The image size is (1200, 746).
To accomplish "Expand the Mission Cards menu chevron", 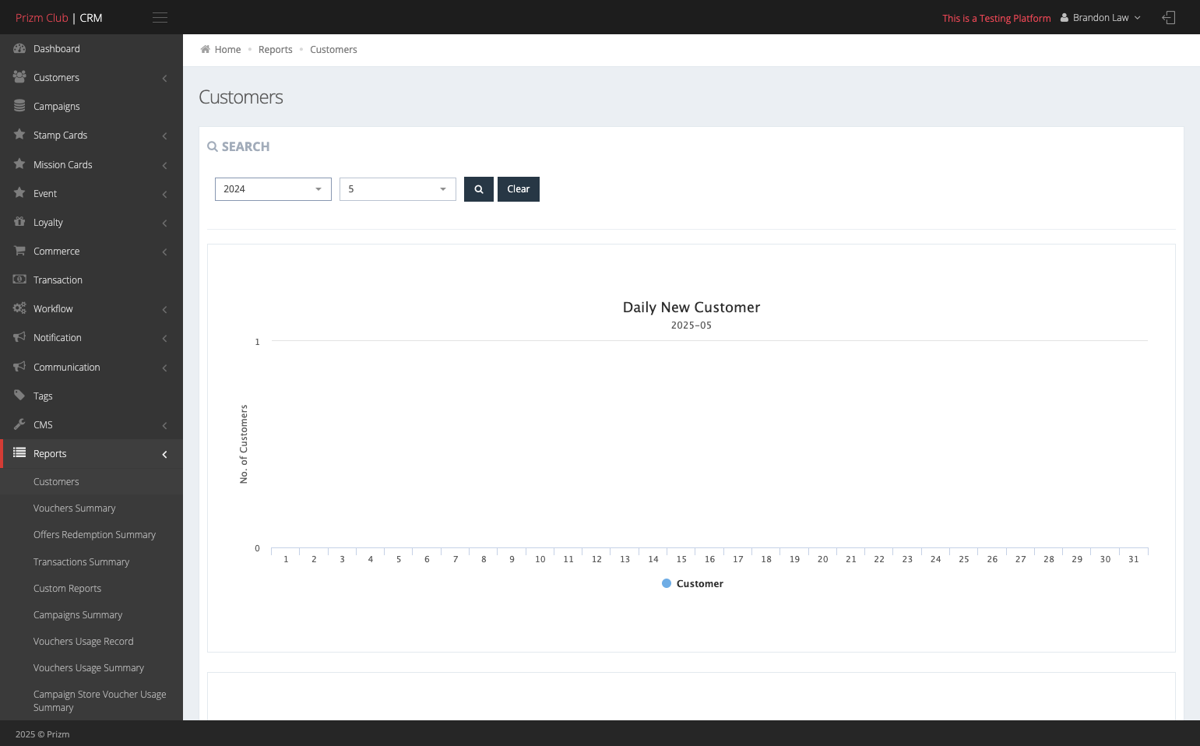I will pos(164,165).
